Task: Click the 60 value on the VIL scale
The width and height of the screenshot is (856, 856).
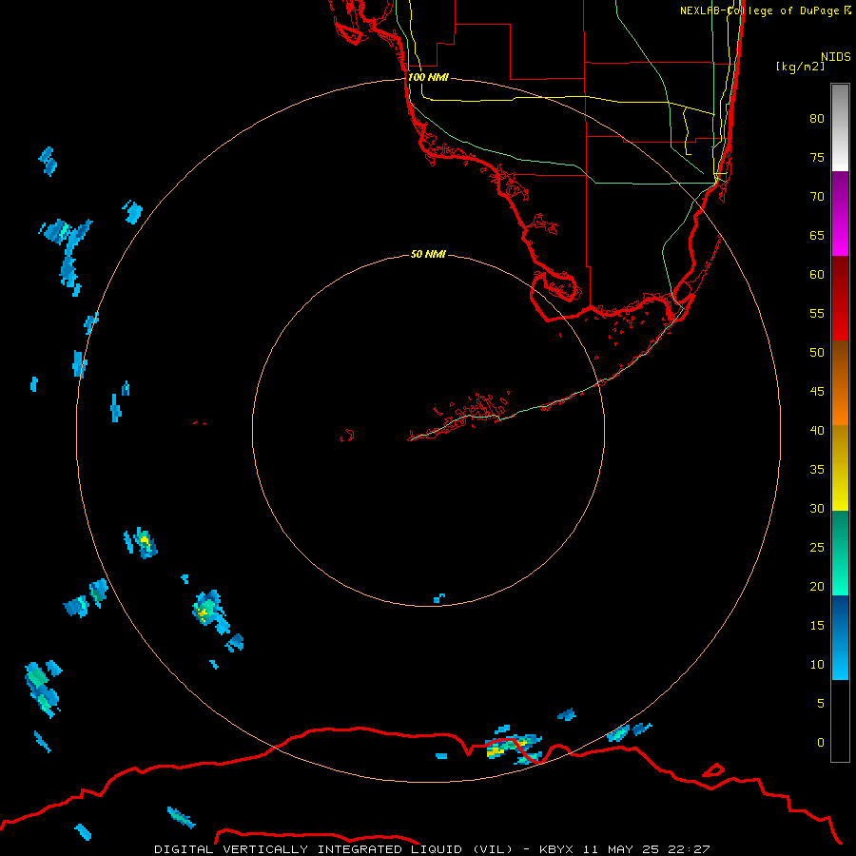Action: click(x=817, y=274)
